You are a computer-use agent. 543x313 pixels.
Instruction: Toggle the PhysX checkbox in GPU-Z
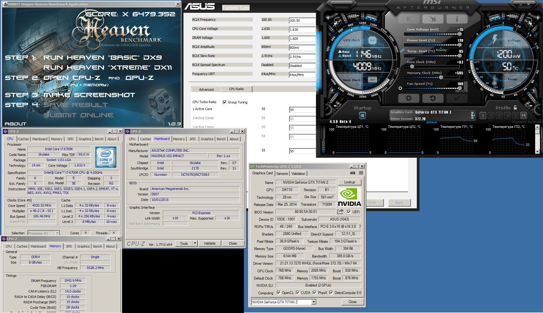314,292
